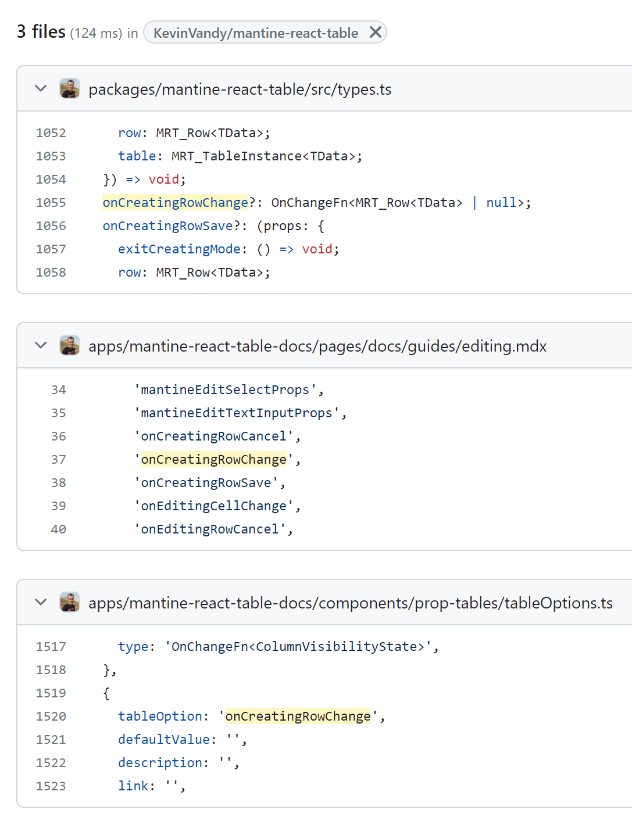Click the avatar beside tableOptions.ts path
This screenshot has height=820, width=632.
(70, 603)
